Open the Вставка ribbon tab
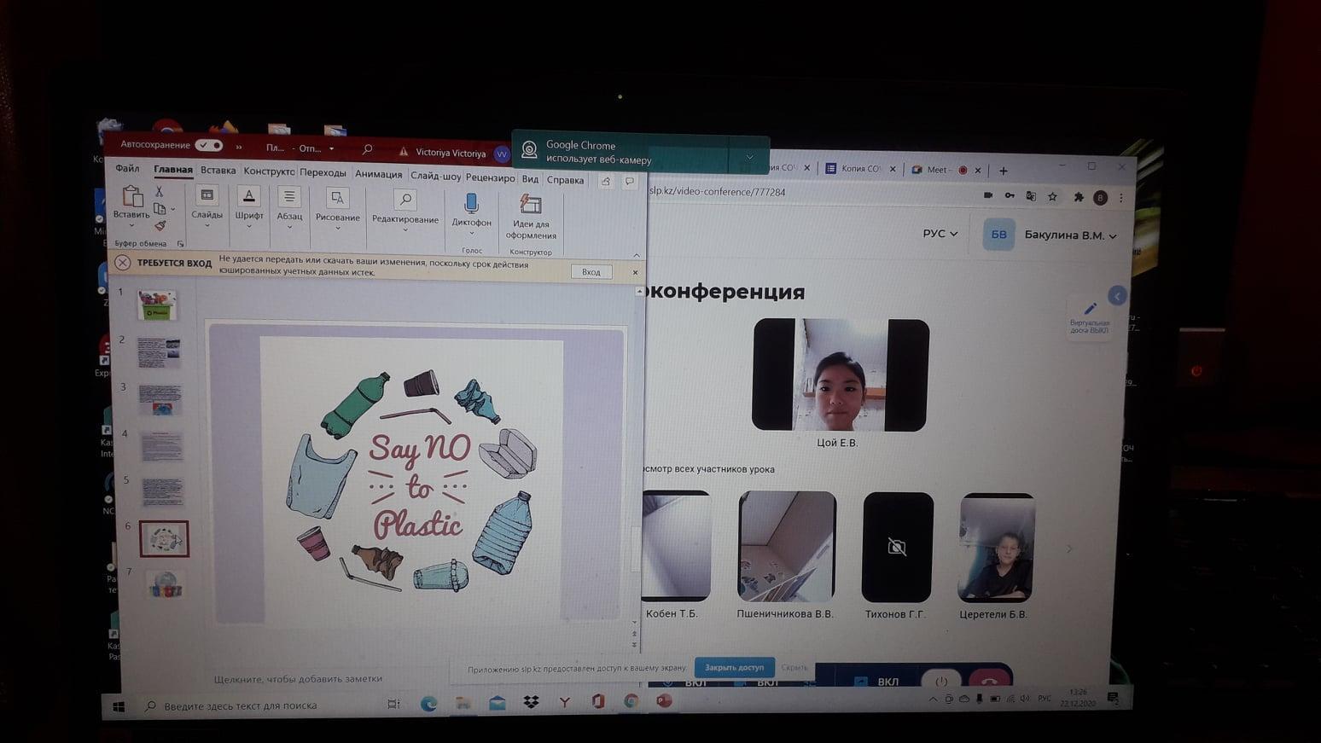This screenshot has width=1321, height=743. (x=218, y=171)
